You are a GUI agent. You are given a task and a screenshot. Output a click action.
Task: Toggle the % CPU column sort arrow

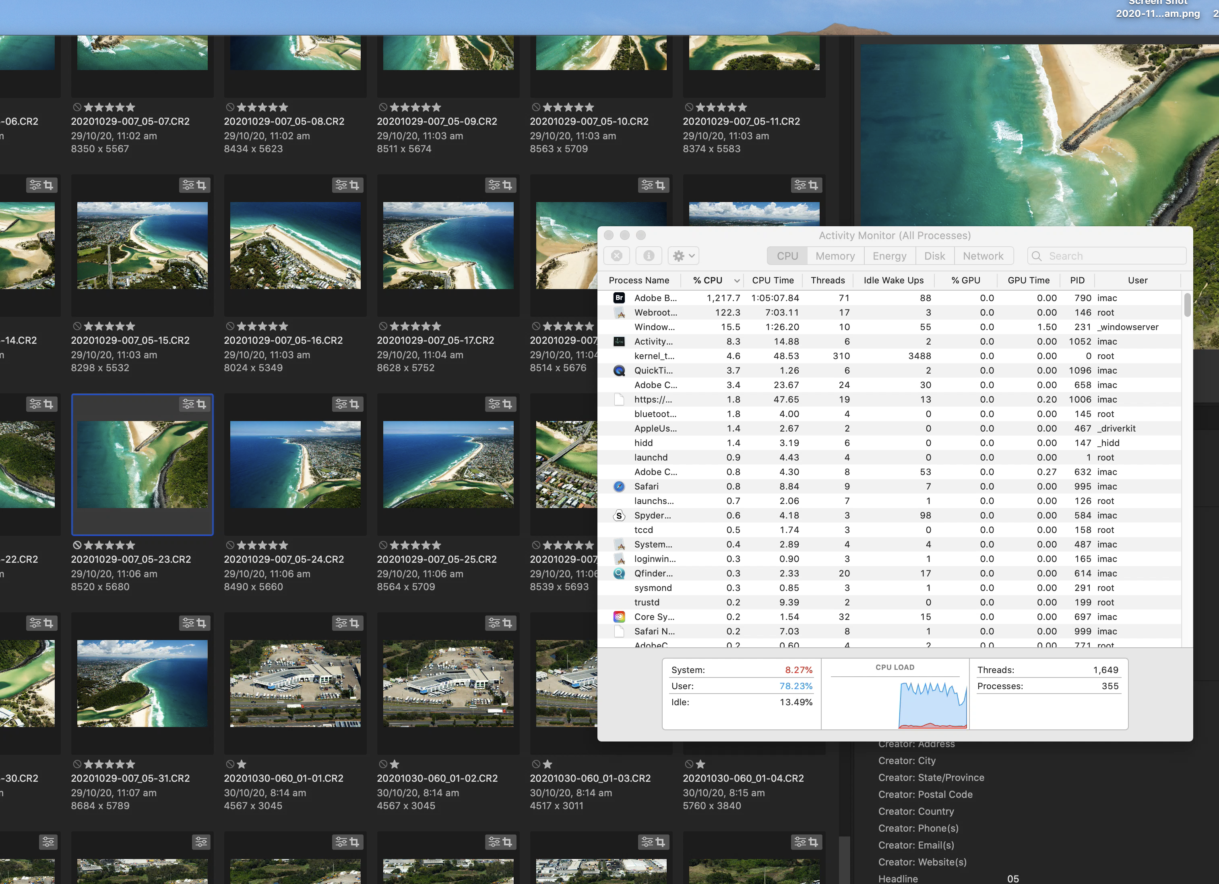[737, 281]
